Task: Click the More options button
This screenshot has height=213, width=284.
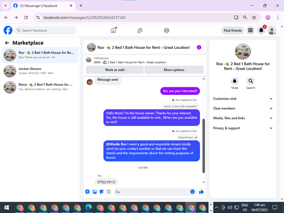Action: coord(174,70)
